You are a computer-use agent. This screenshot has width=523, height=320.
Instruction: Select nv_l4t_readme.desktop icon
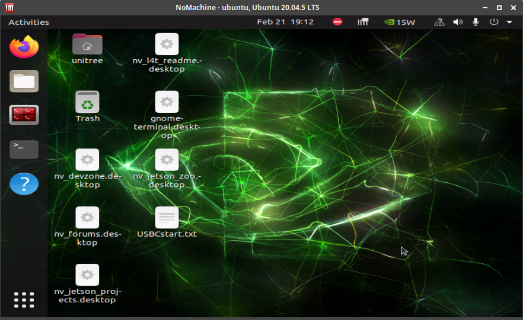(x=167, y=44)
